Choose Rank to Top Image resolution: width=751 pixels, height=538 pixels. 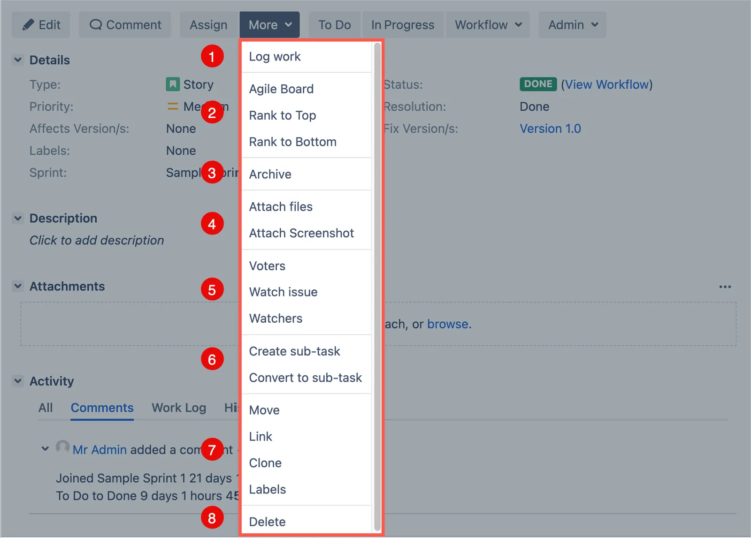307,115
